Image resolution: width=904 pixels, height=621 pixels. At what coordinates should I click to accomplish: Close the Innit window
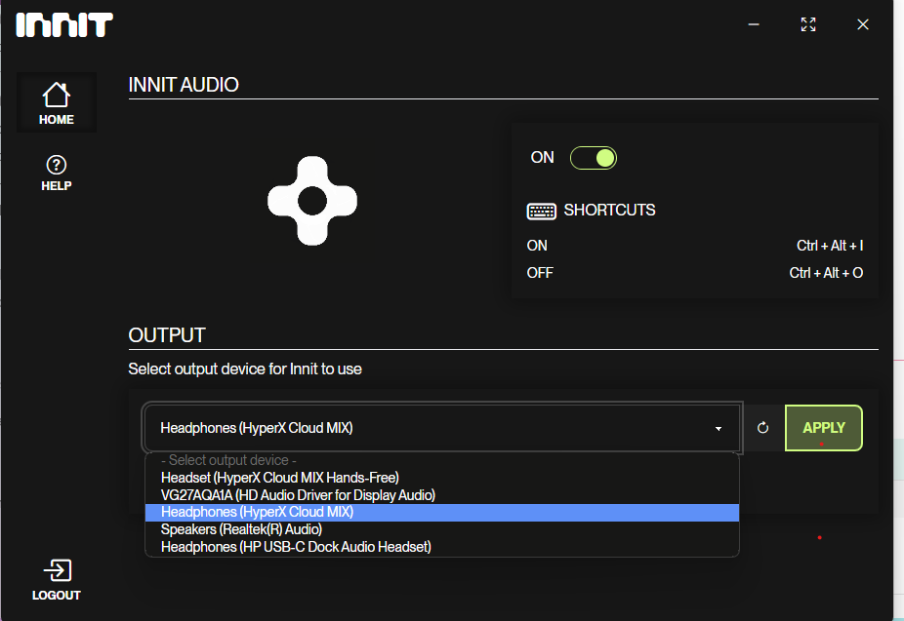pos(862,25)
